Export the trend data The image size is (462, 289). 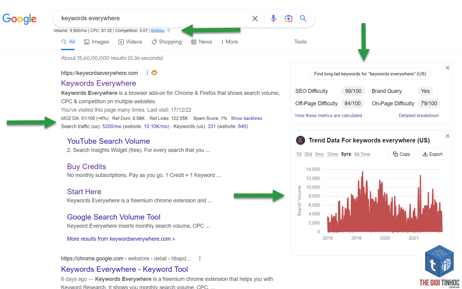[x=432, y=154]
